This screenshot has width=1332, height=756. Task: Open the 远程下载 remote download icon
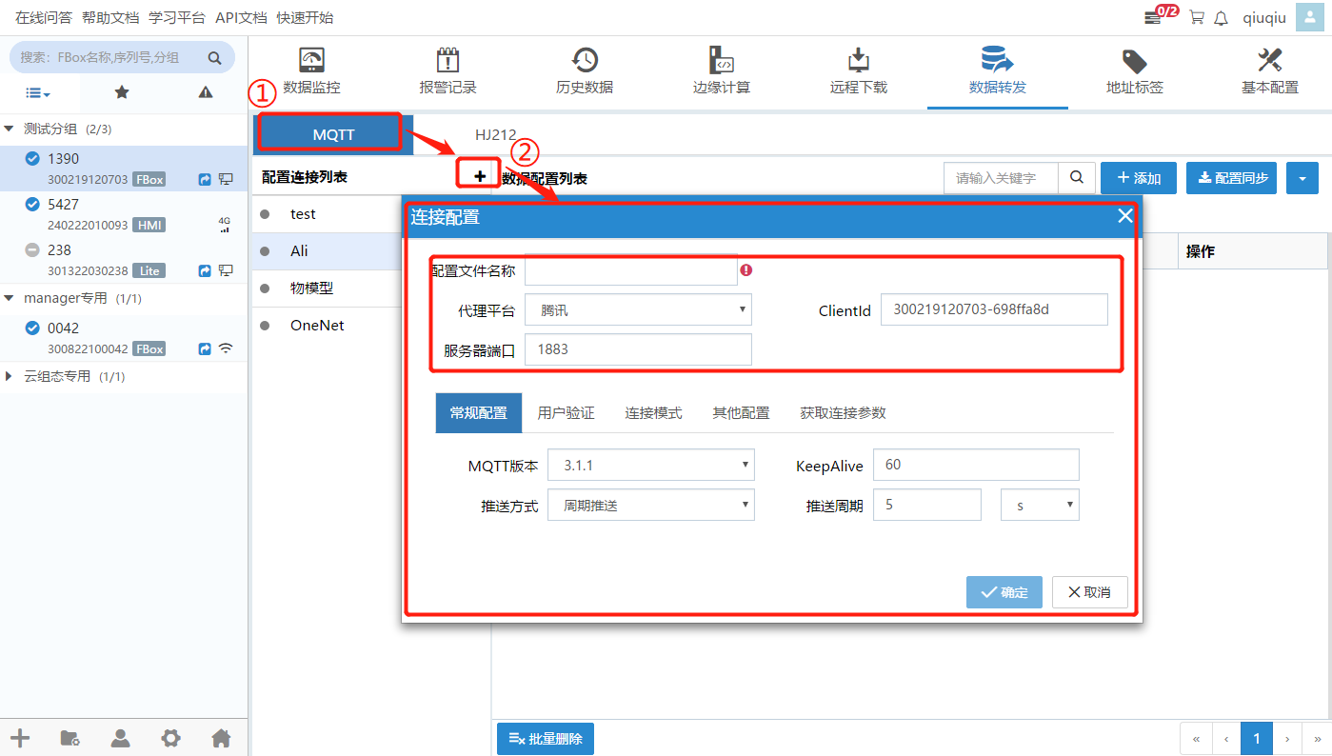click(x=859, y=61)
